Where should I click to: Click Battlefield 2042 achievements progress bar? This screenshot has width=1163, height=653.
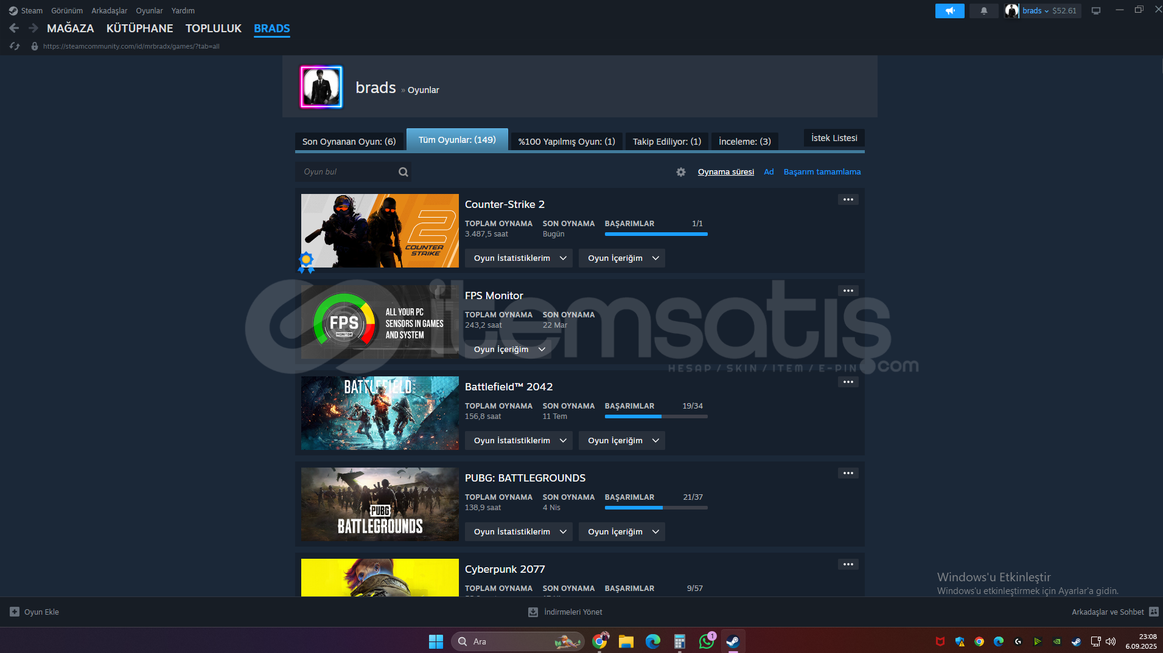point(656,416)
